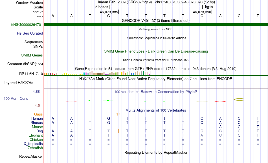Screen dimensions: 268x163
Task: Open the OMIM Genes track label
Action: pos(32,55)
